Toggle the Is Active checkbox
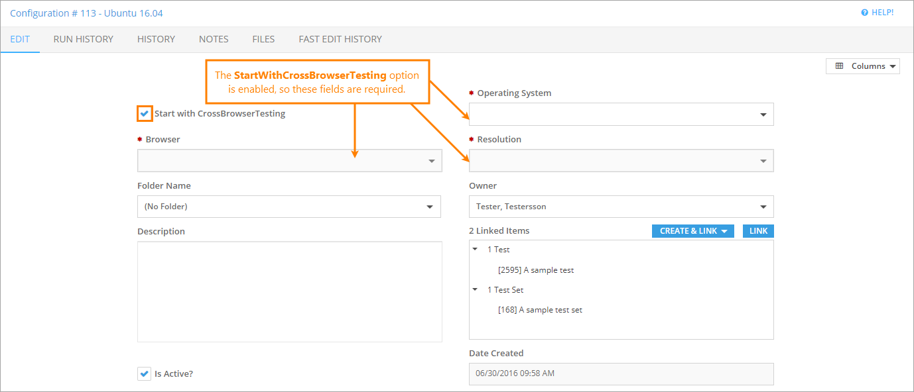Viewport: 914px width, 392px height. point(144,373)
